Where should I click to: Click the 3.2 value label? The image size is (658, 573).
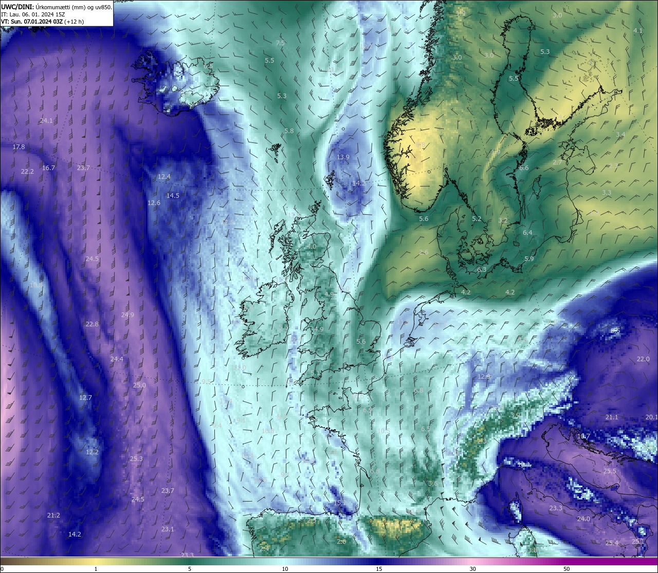[x=503, y=220]
